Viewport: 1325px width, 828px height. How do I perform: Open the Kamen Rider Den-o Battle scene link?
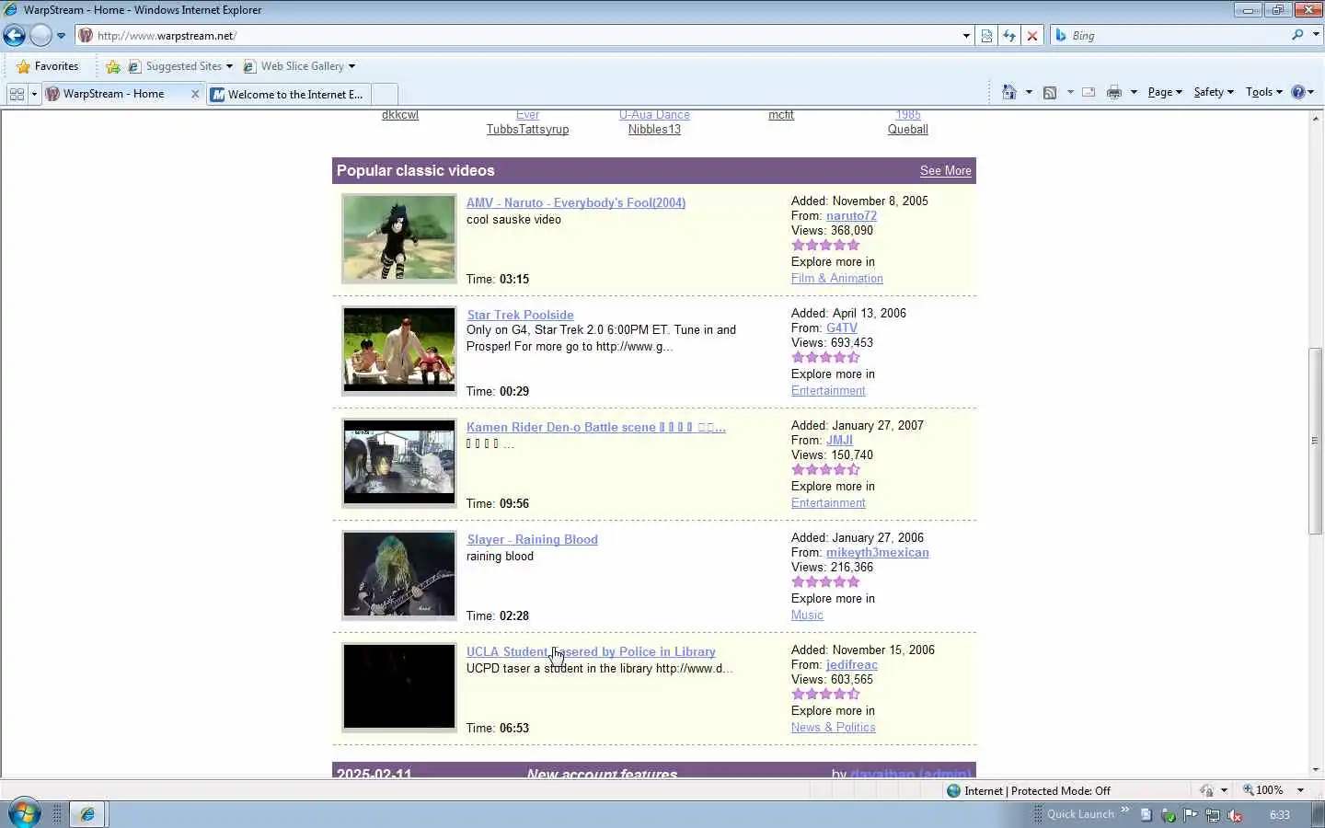(596, 427)
